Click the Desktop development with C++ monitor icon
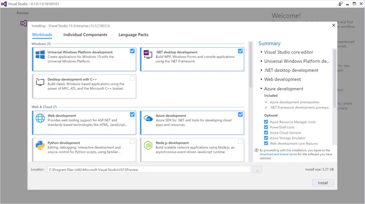 [x=40, y=82]
